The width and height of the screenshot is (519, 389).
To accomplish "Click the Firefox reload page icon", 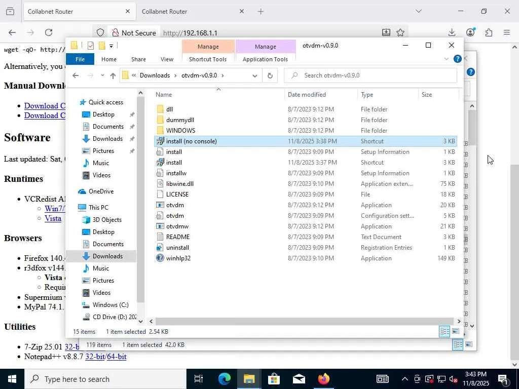I will pos(49,32).
